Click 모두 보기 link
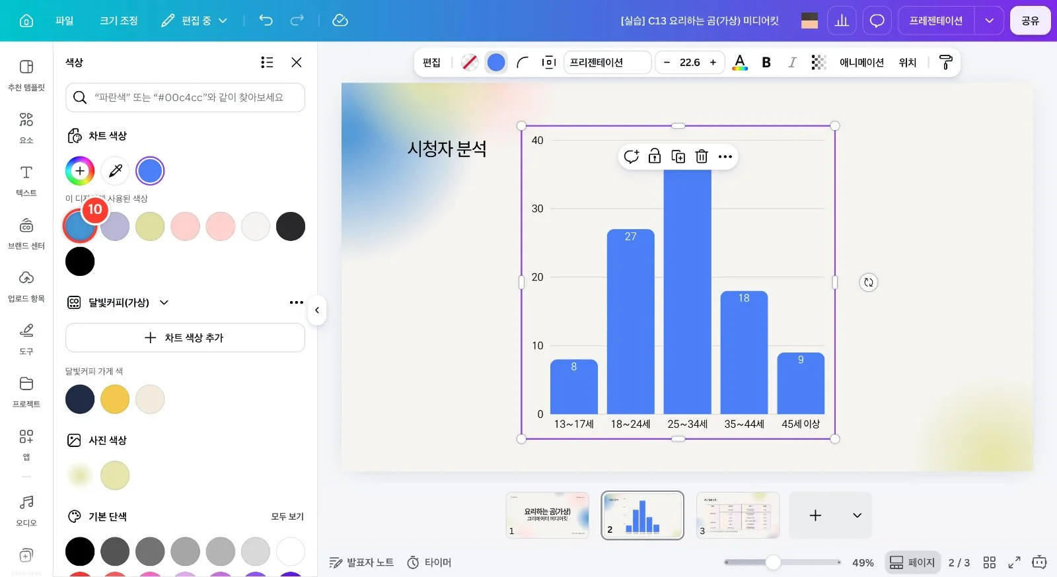 (287, 516)
